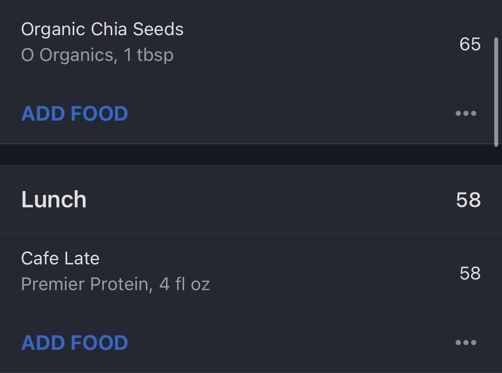Open more options above the Lunch section
Viewport: 502px width, 373px height.
(466, 113)
